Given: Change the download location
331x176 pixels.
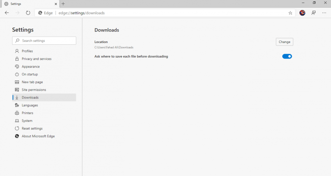Looking at the screenshot, I should point(284,42).
